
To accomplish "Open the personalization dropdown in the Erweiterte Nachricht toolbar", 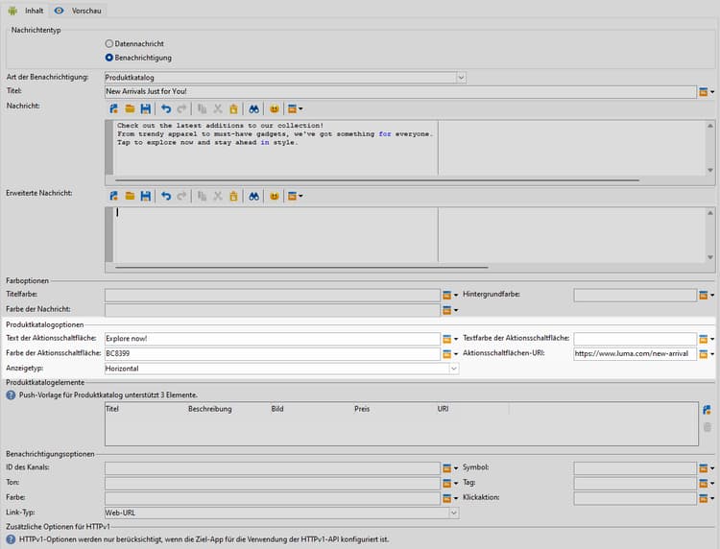I will 295,196.
